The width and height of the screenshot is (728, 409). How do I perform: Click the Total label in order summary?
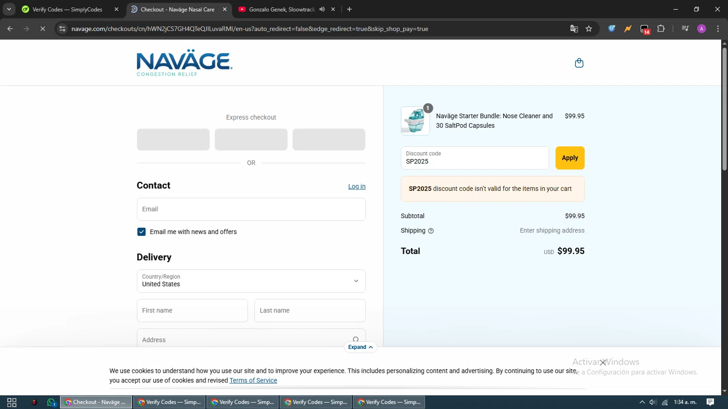pyautogui.click(x=411, y=251)
